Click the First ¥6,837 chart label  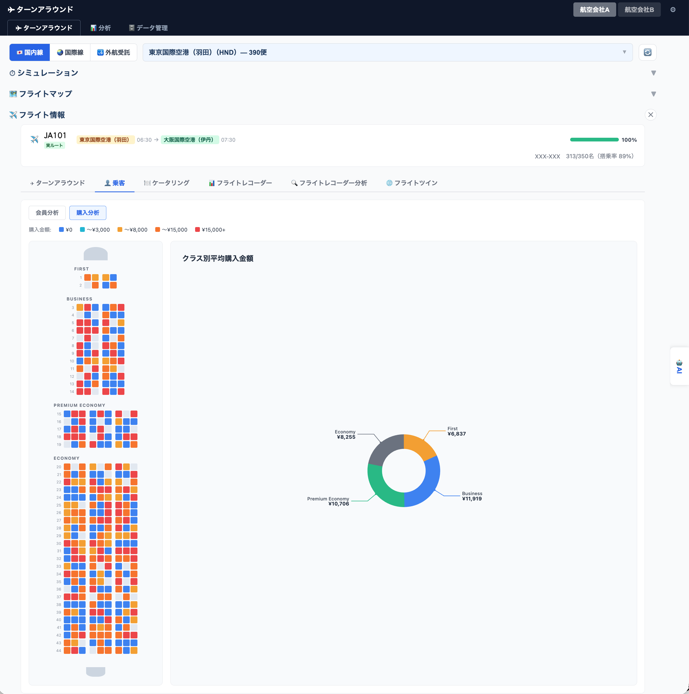pos(456,431)
